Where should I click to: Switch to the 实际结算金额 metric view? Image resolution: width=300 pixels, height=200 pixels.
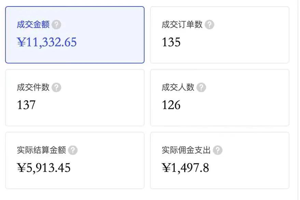click(x=74, y=160)
